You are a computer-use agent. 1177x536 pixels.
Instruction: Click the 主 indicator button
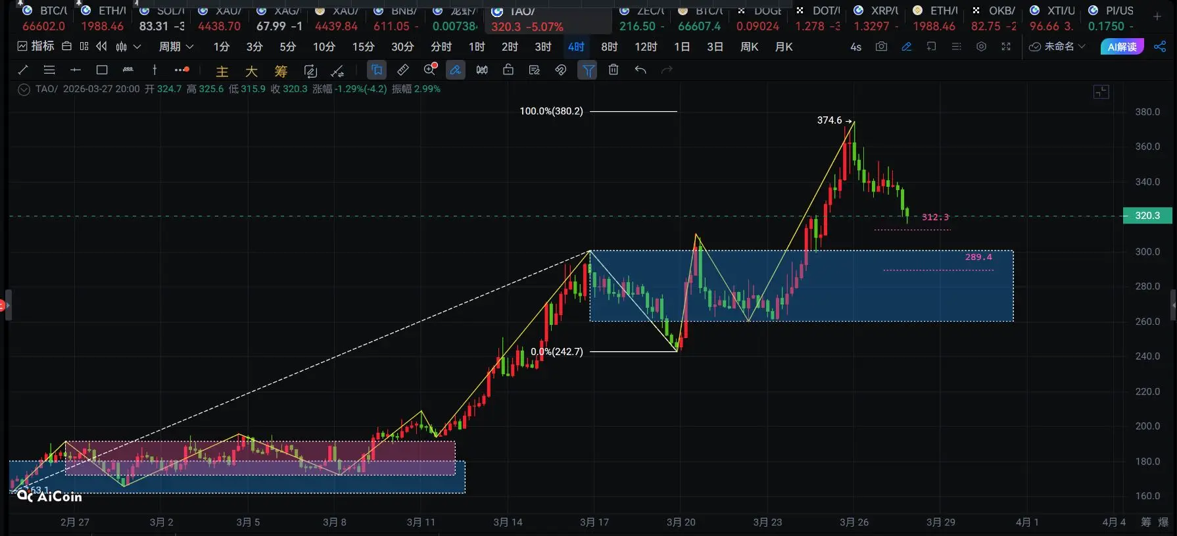[222, 71]
